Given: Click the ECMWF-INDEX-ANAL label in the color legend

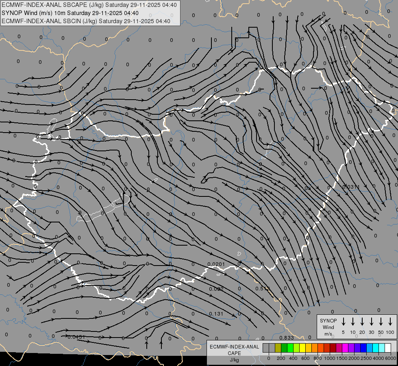Looking at the screenshot, I should (x=234, y=347).
